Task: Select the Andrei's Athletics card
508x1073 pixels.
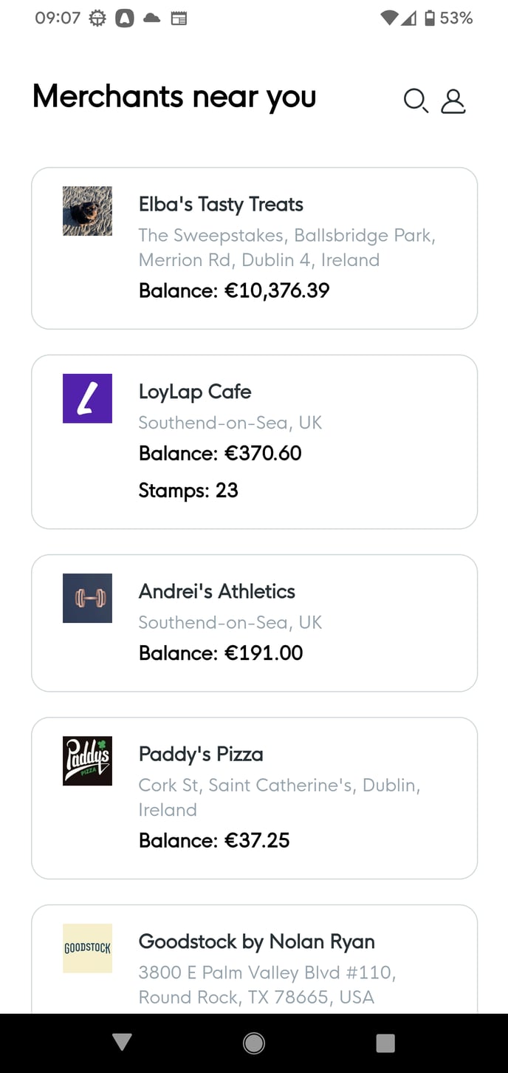Action: tap(254, 622)
